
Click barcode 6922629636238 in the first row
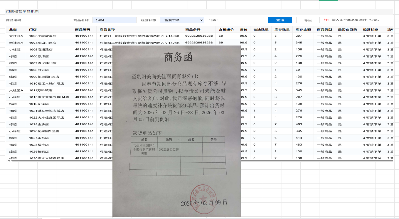click(x=199, y=36)
